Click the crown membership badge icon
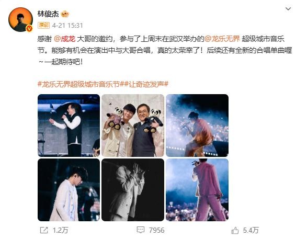The width and height of the screenshot is (296, 238). tap(65, 14)
